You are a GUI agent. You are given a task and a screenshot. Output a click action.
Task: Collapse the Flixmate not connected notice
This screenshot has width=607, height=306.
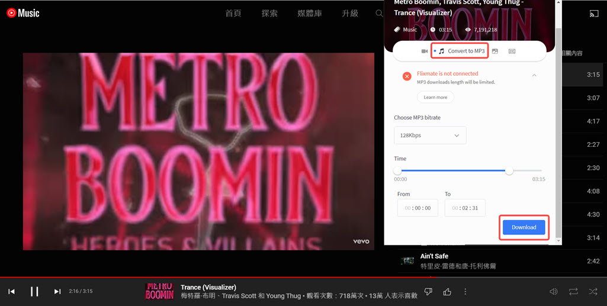tap(534, 75)
